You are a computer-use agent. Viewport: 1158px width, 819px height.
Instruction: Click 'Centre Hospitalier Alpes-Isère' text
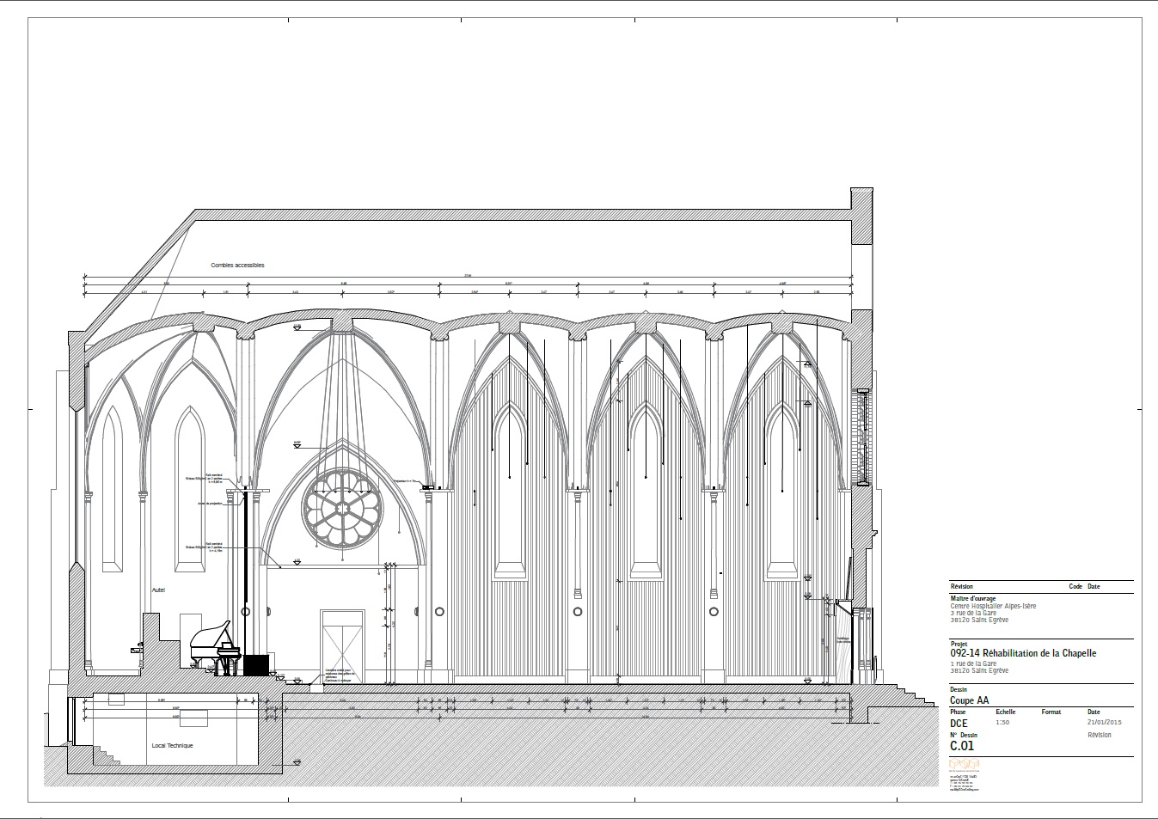click(x=993, y=606)
